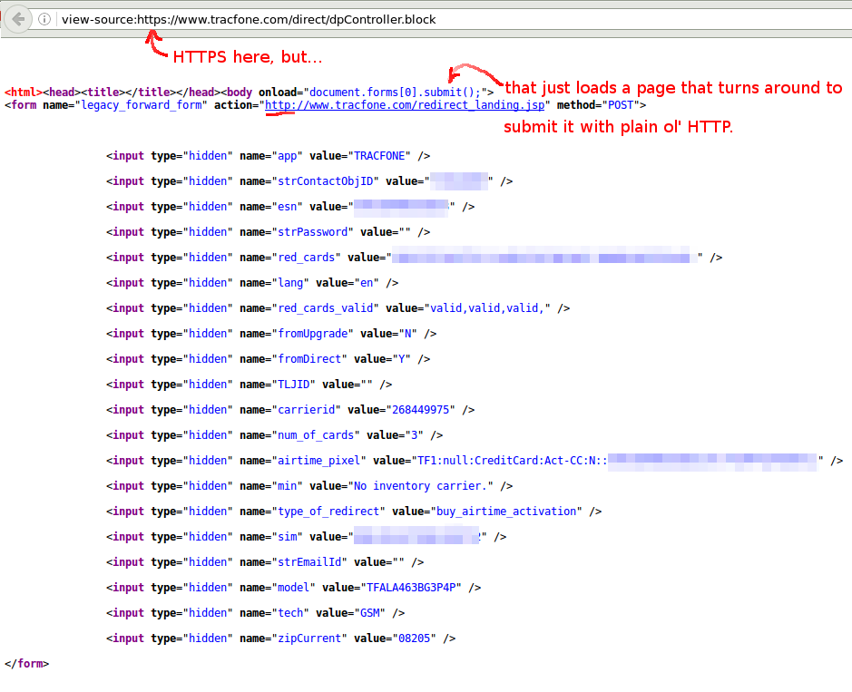Select the tech value GSM
The width and height of the screenshot is (852, 692).
point(370,613)
